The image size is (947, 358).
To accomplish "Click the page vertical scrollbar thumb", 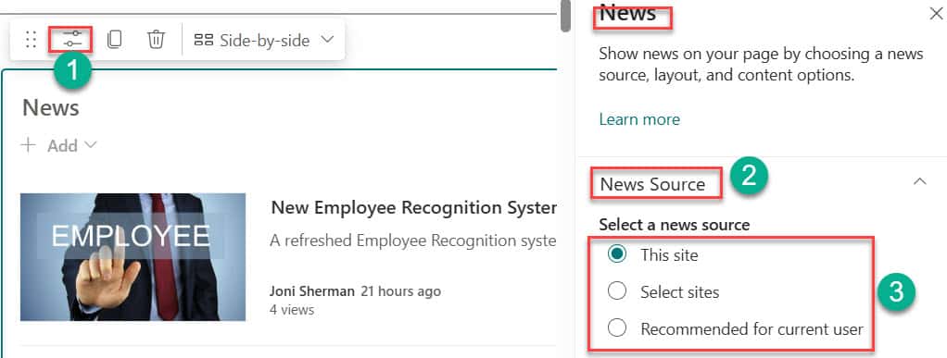I will 565,16.
